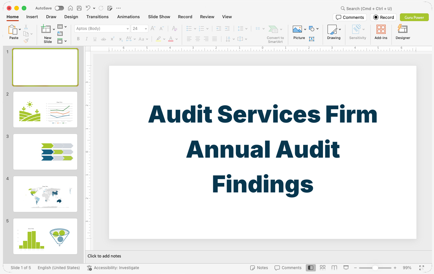Switch to the Transitions tab
This screenshot has width=434, height=274.
97,17
